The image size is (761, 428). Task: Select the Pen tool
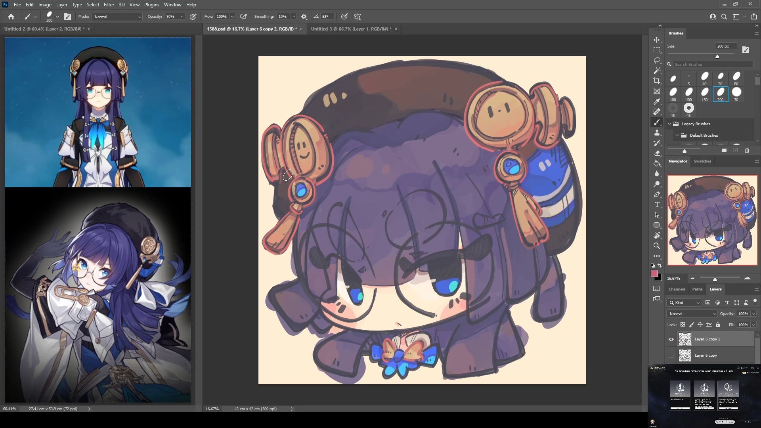[657, 195]
